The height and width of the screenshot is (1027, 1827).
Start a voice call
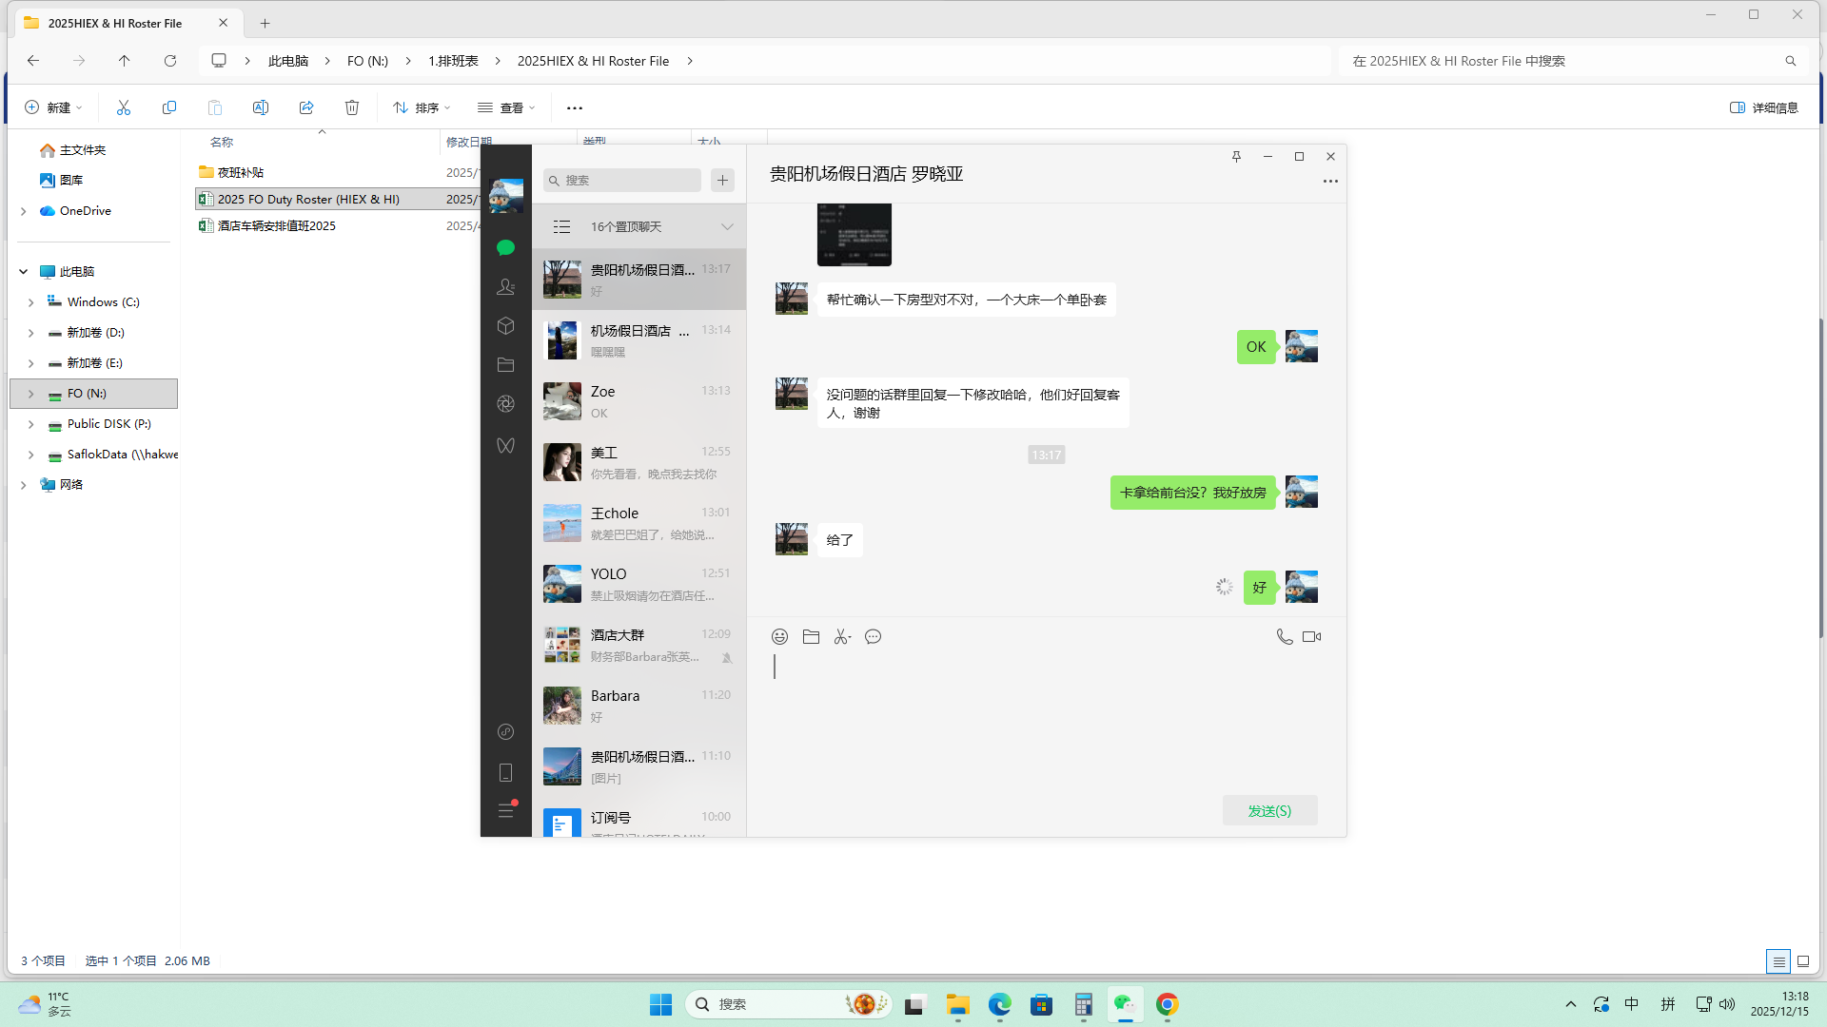(1284, 637)
